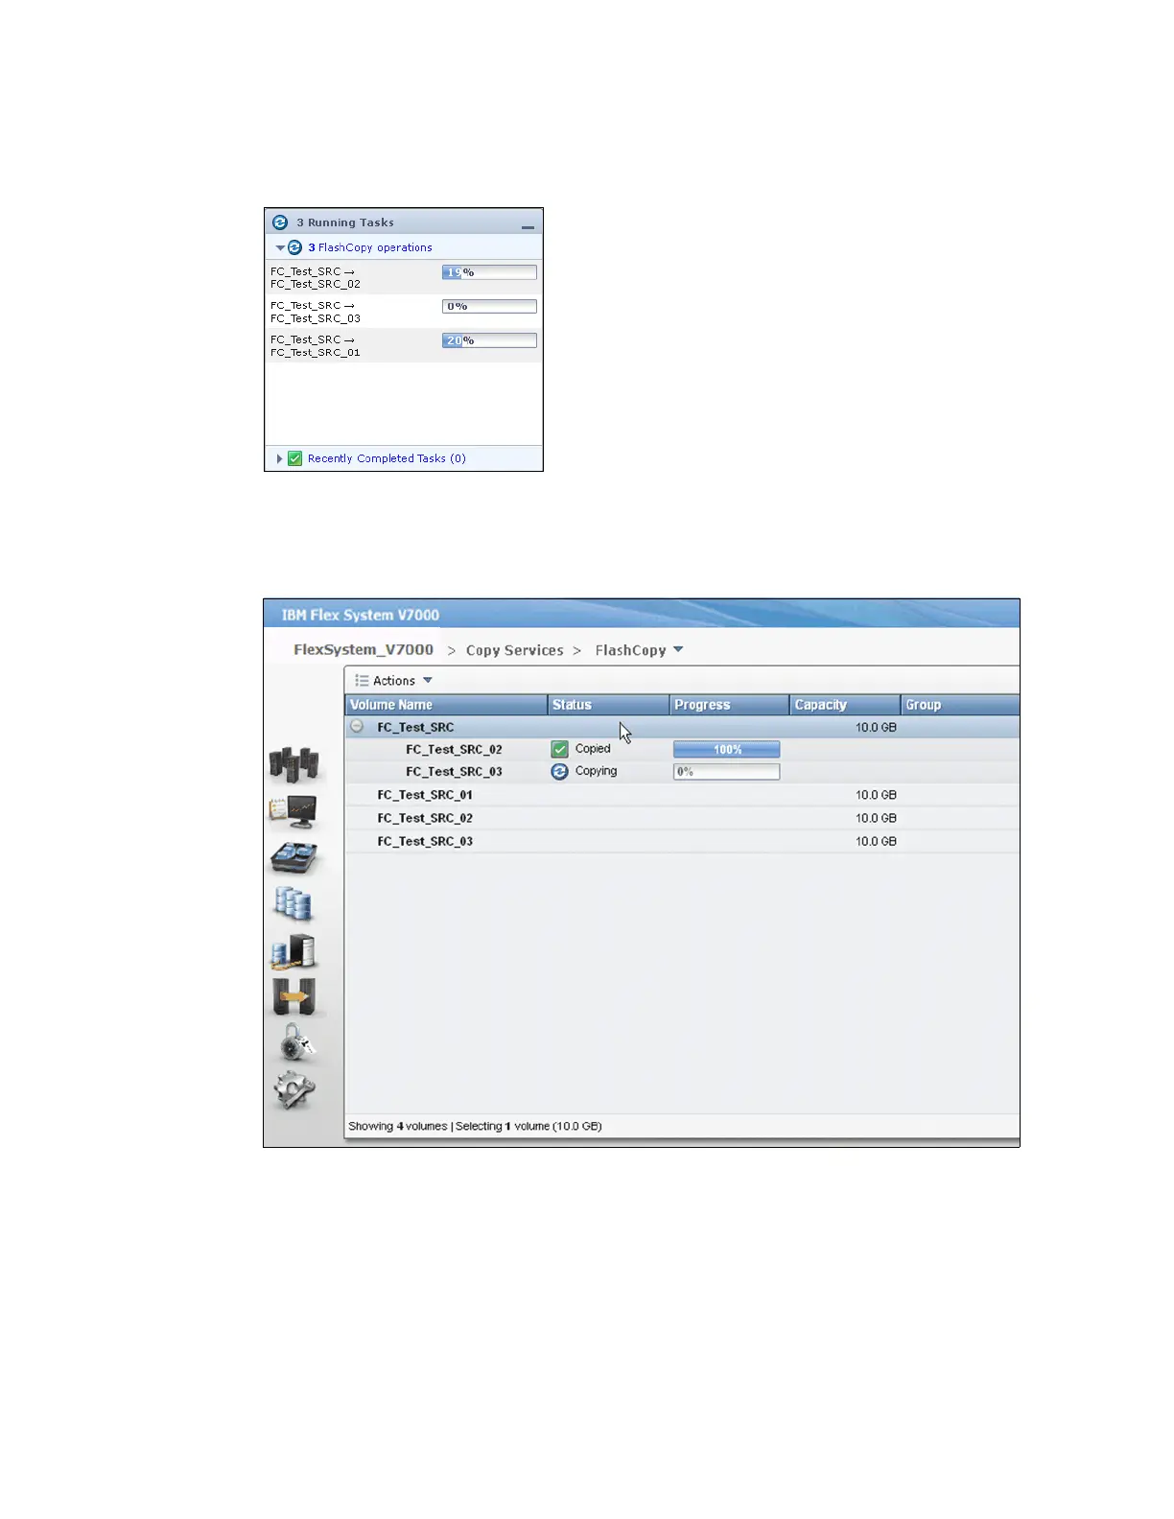The width and height of the screenshot is (1174, 1519).
Task: Click the 100% progress bar for FC_Test_SRC_02
Action: click(726, 749)
